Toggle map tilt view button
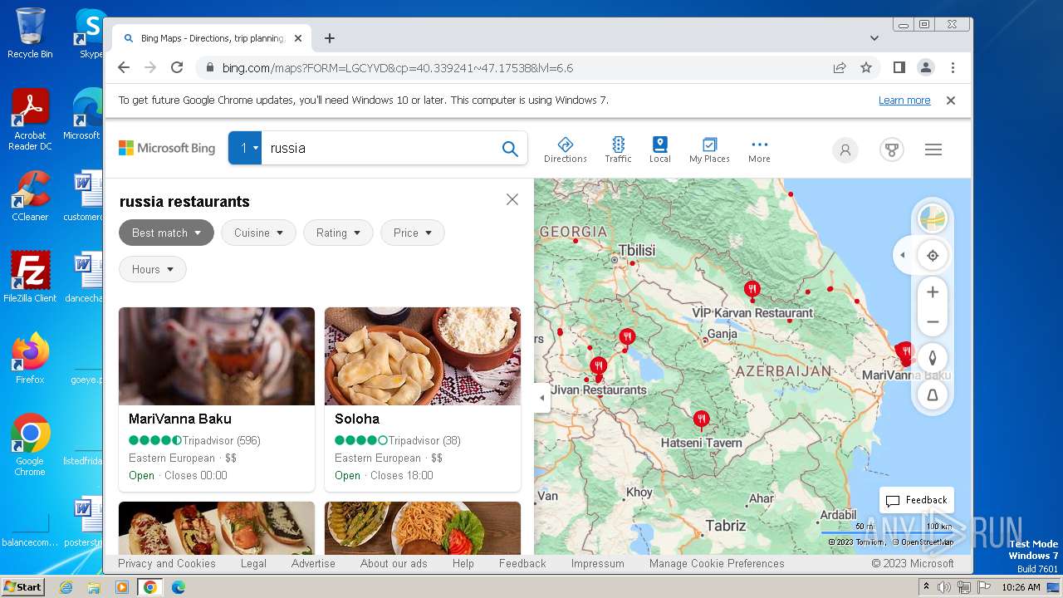The height and width of the screenshot is (598, 1063). point(933,395)
